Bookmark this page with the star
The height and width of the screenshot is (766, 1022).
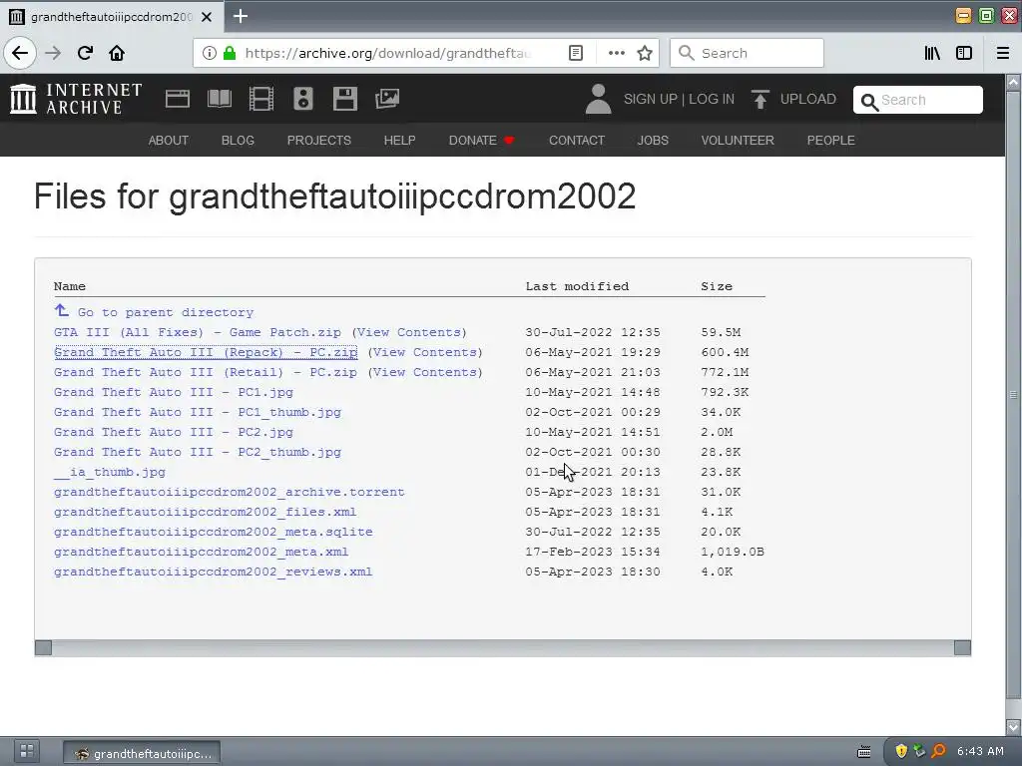click(645, 53)
